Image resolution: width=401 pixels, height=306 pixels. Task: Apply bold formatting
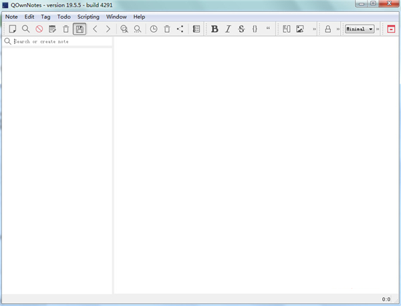point(215,29)
